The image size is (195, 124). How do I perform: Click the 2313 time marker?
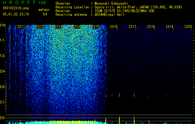(58, 27)
